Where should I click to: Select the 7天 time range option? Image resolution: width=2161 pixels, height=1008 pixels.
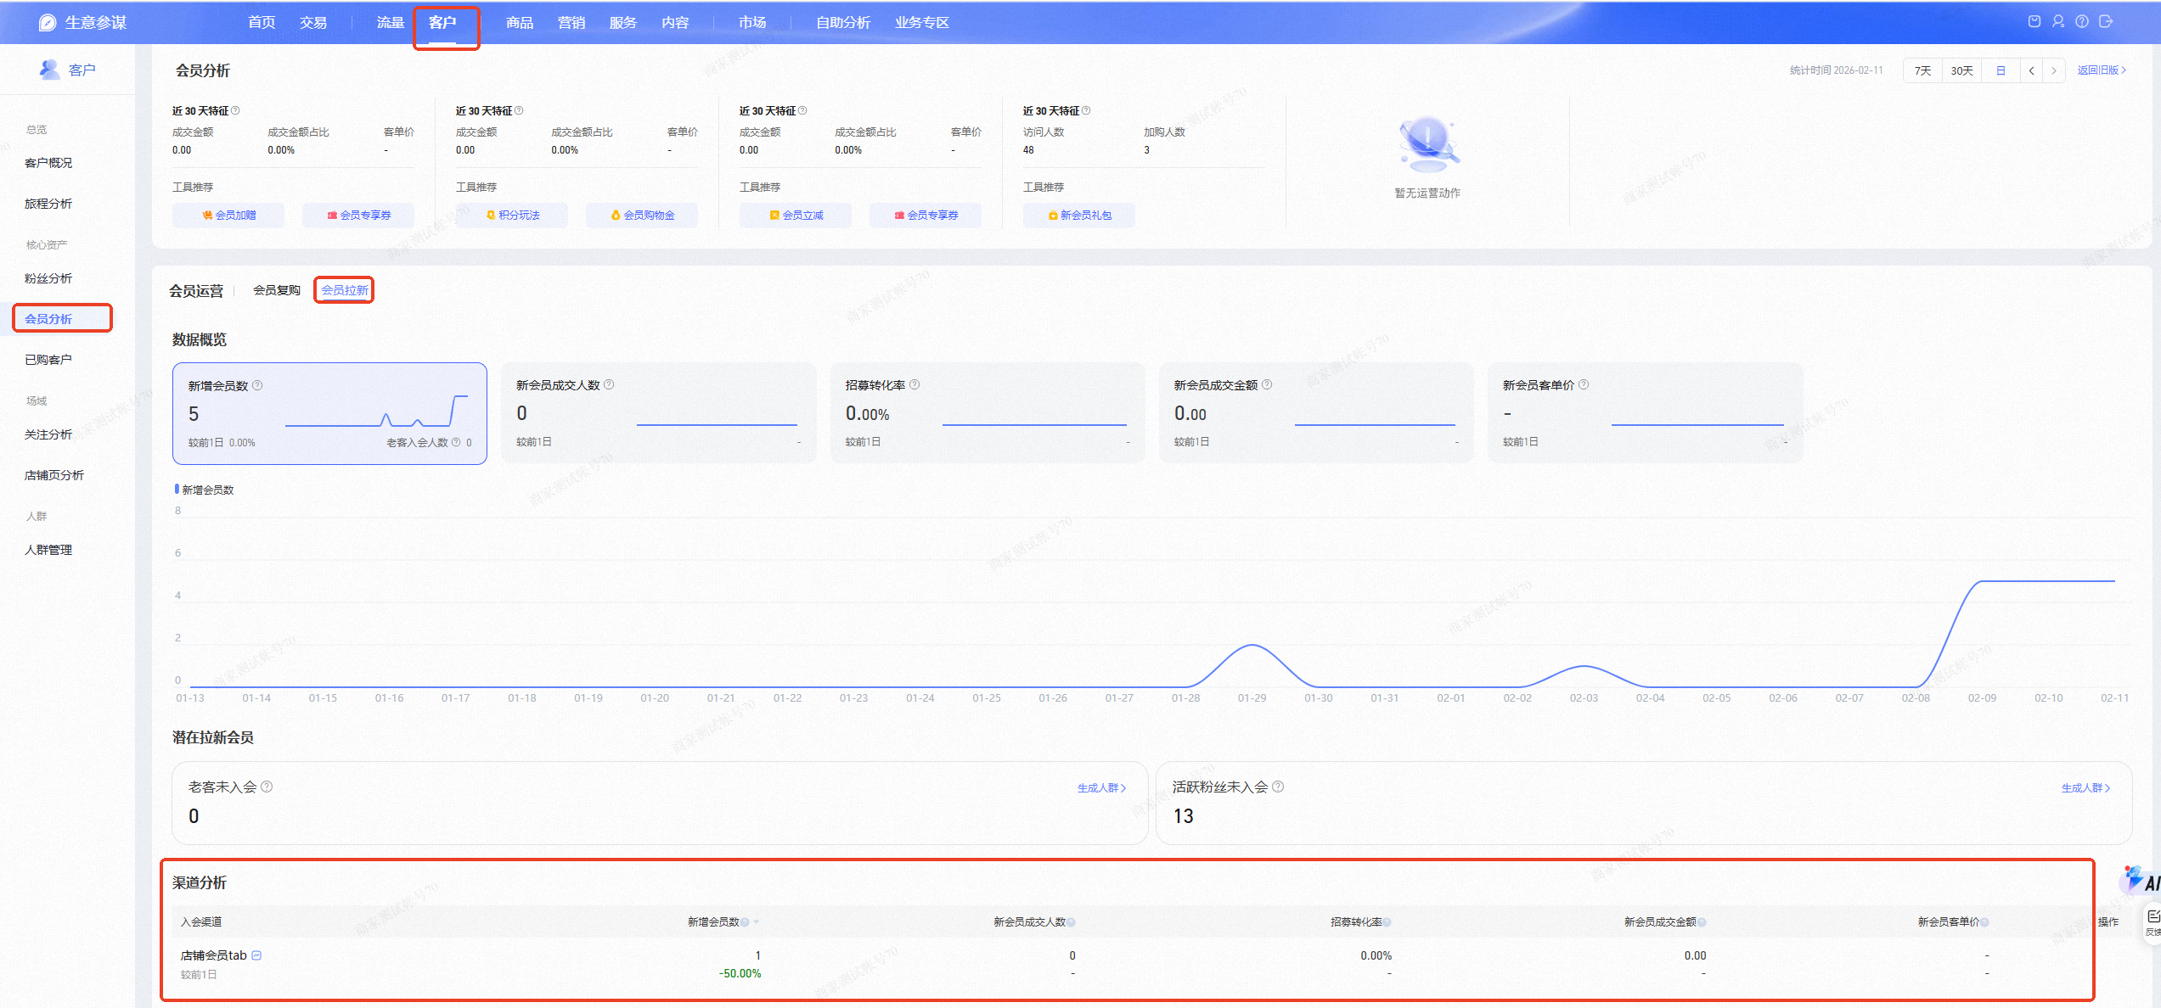point(1922,70)
